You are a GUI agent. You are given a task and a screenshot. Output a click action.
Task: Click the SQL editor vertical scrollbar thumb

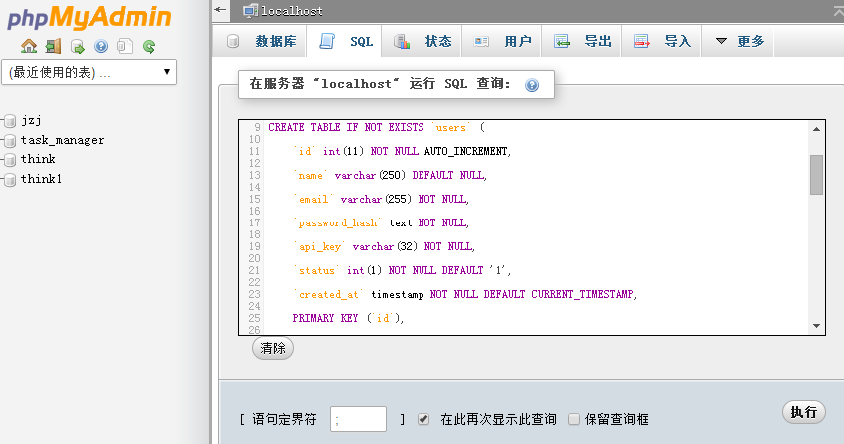(817, 175)
